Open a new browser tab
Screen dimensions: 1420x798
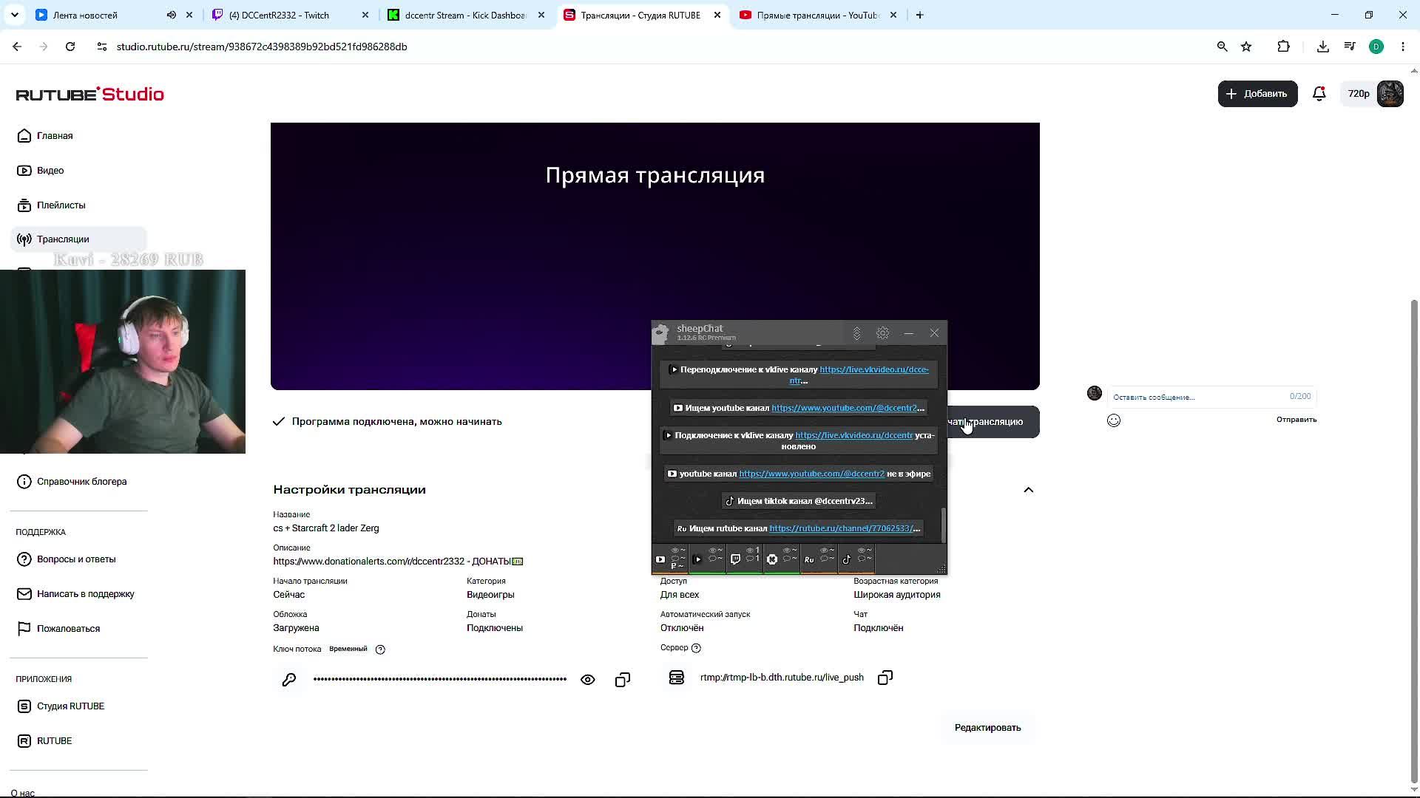(919, 15)
